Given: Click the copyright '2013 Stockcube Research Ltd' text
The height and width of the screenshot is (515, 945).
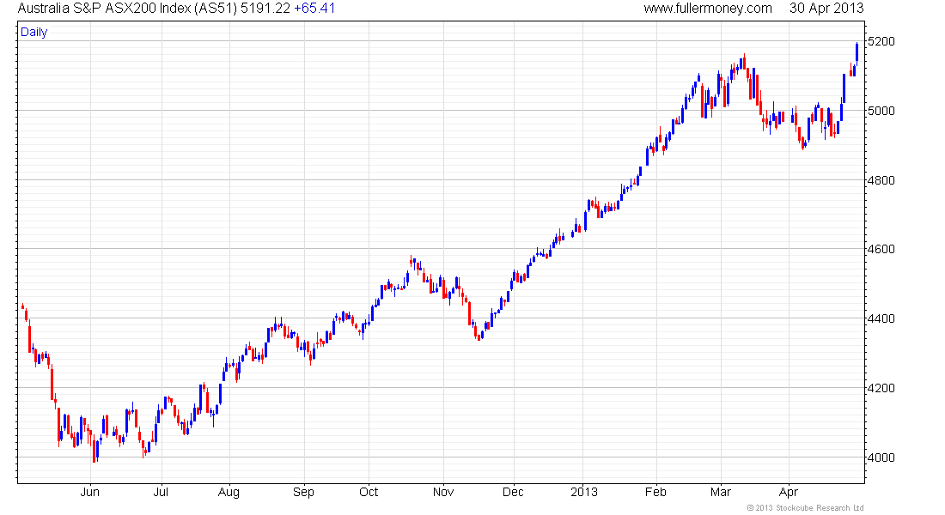Looking at the screenshot, I should pyautogui.click(x=809, y=508).
